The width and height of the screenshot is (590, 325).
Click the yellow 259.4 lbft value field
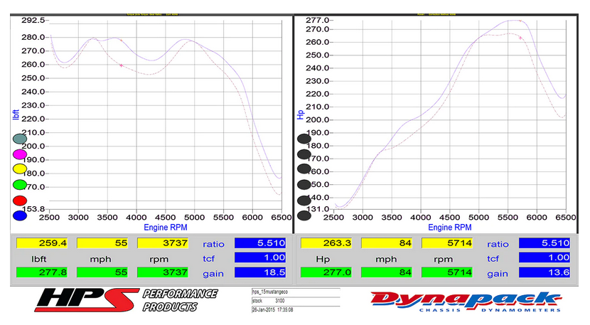pyautogui.click(x=41, y=243)
